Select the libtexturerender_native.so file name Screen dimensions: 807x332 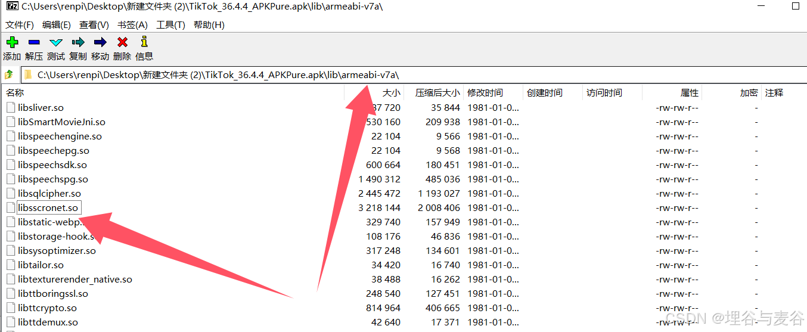(x=75, y=280)
